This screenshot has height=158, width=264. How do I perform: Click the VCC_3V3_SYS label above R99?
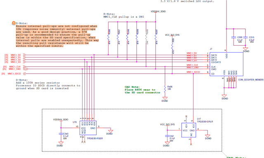point(172,35)
